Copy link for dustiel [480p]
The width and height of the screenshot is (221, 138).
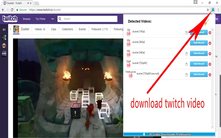[186, 54]
